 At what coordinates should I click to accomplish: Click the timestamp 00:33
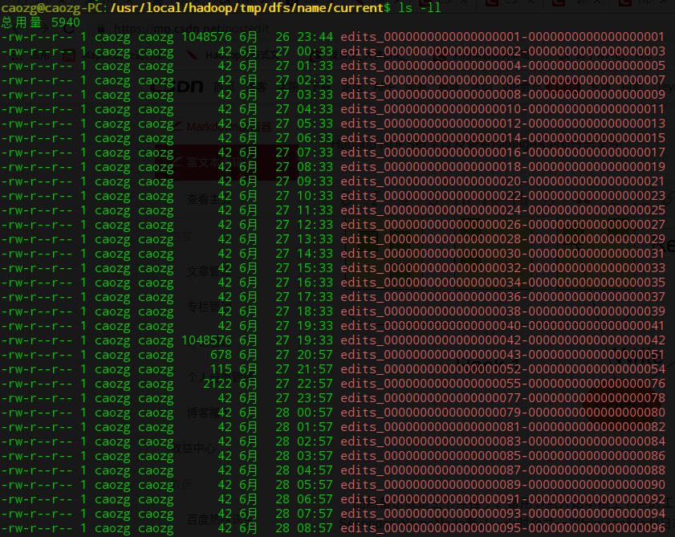click(x=315, y=51)
